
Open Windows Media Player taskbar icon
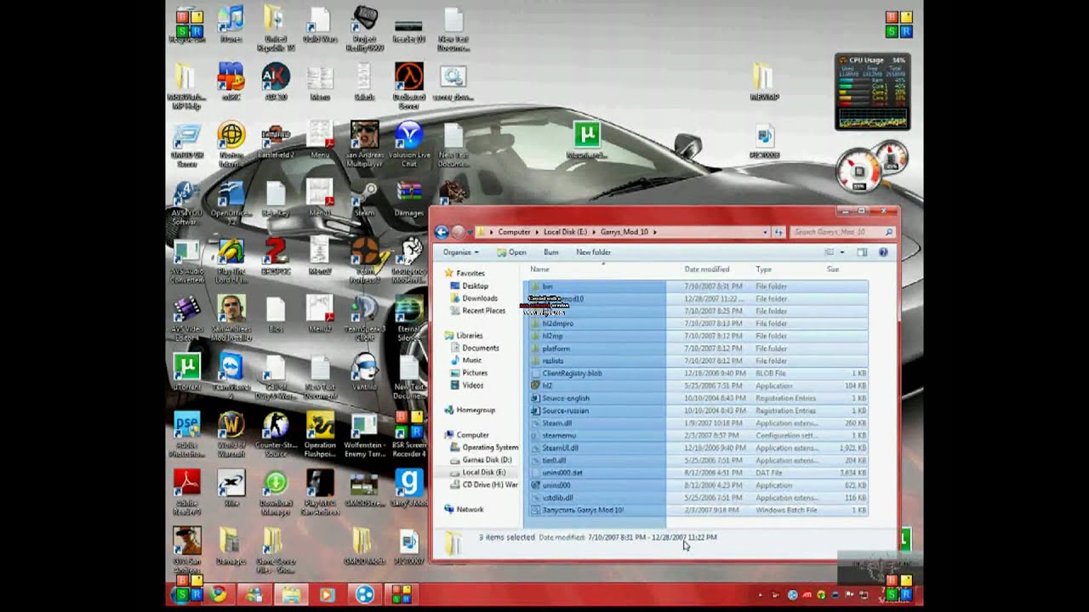(x=328, y=594)
